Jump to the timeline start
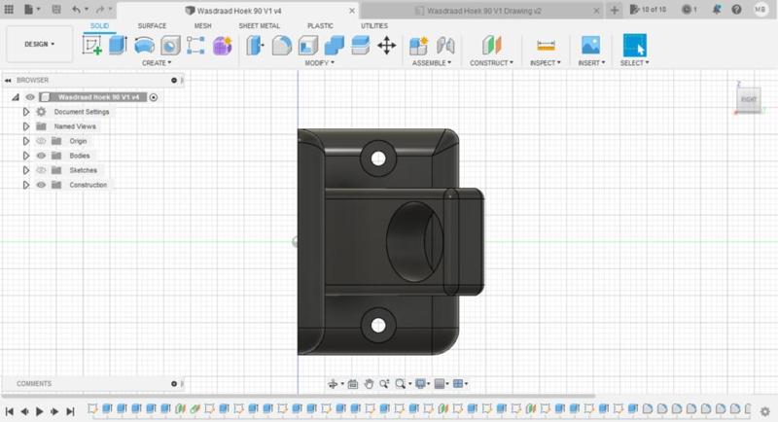This screenshot has height=422, width=778. [x=9, y=411]
